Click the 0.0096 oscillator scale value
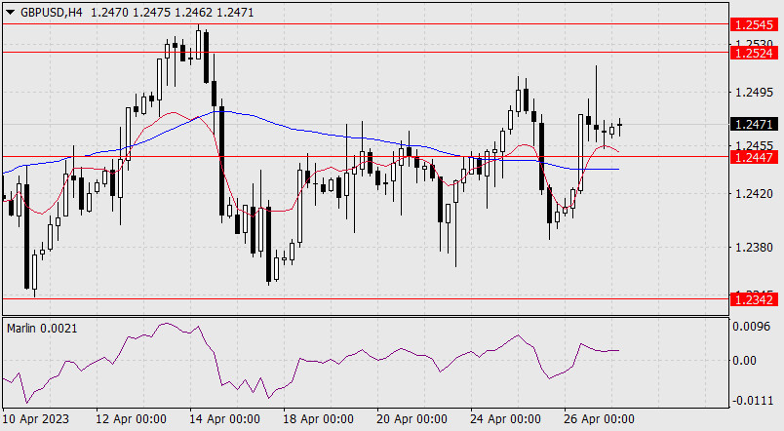 [752, 329]
